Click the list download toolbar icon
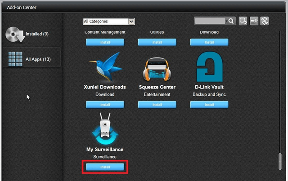Image resolution: width=288 pixels, height=181 pixels. (x=254, y=21)
